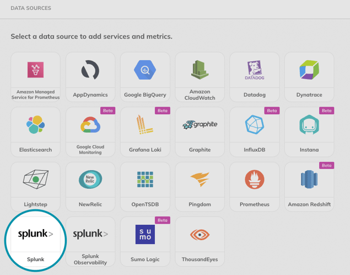Click the Graphite card label
This screenshot has width=350, height=275.
click(200, 150)
